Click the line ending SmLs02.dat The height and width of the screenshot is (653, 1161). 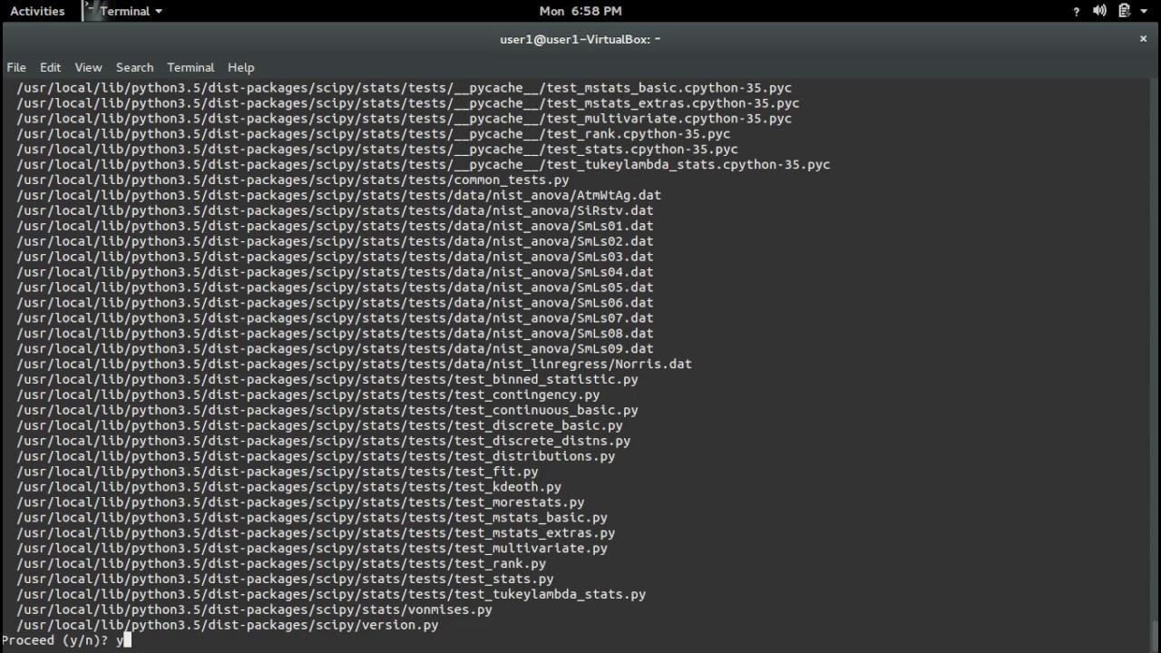(x=335, y=242)
